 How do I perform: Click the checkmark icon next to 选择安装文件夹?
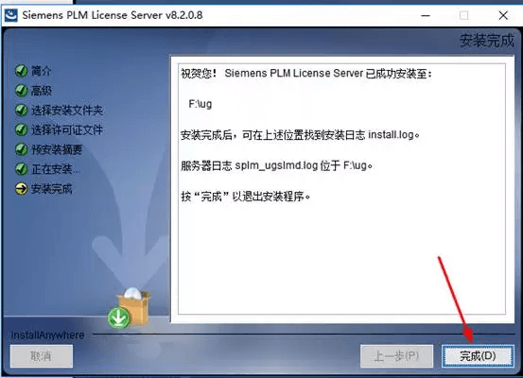tap(22, 110)
